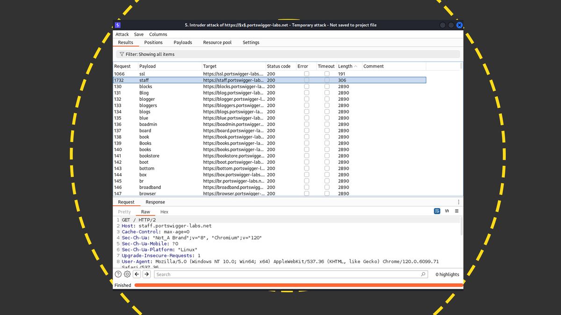Viewport: 561px width, 315px height.
Task: Open the search options gear icon
Action: tap(127, 274)
